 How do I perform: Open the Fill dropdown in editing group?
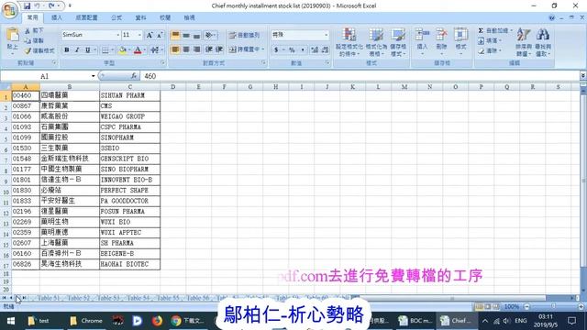pyautogui.click(x=491, y=40)
